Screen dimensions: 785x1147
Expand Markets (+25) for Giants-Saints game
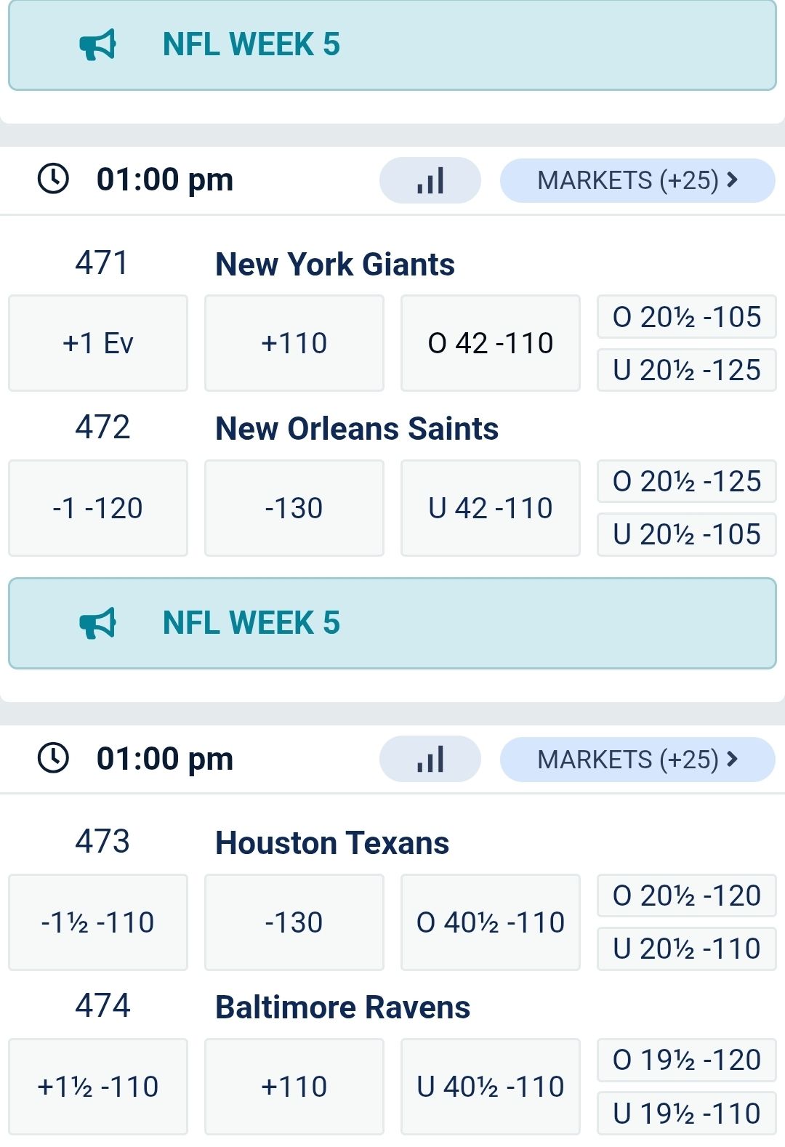637,180
